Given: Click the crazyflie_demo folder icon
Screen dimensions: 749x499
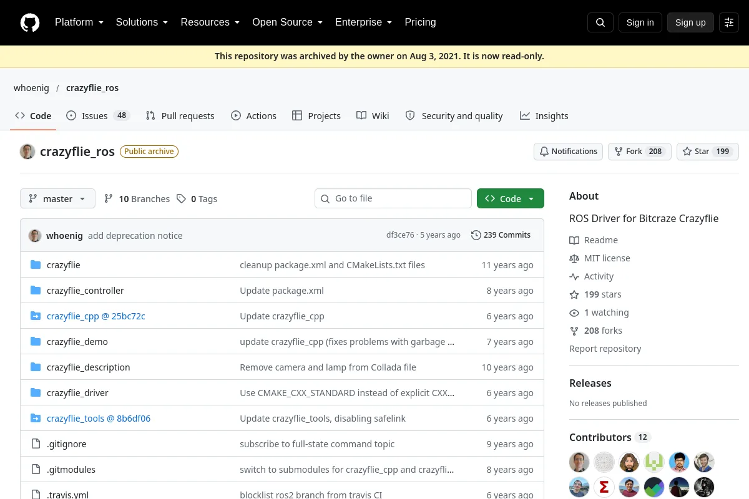Looking at the screenshot, I should point(36,342).
